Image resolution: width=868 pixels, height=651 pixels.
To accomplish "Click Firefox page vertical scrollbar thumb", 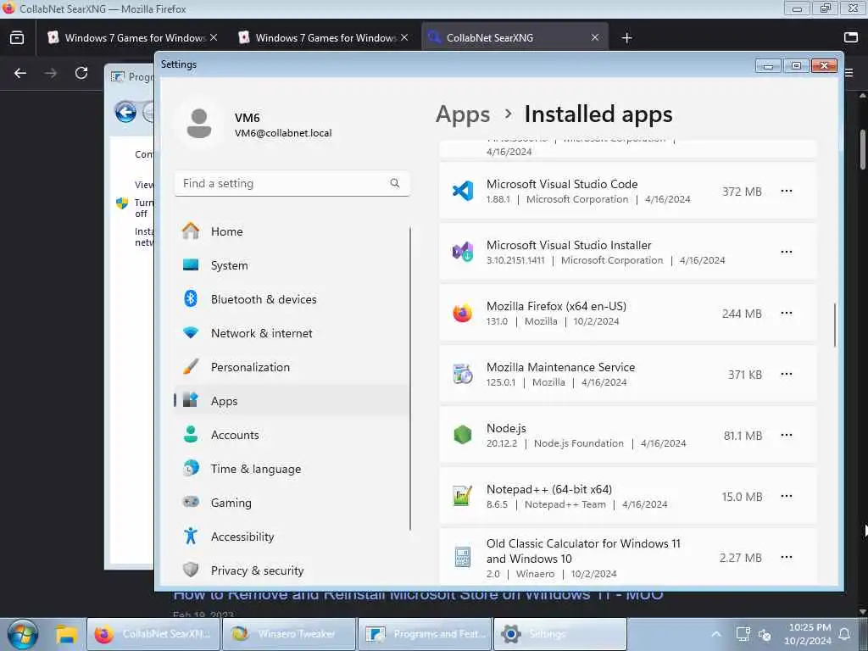I will pos(862,149).
